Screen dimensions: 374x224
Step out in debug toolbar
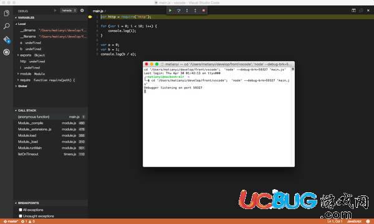point(195,11)
